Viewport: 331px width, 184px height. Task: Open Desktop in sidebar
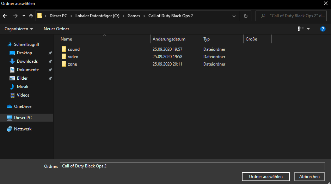[24, 53]
